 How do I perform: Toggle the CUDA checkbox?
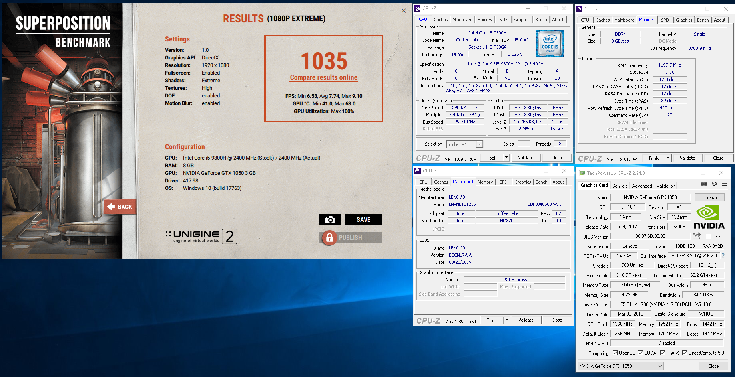click(x=641, y=353)
